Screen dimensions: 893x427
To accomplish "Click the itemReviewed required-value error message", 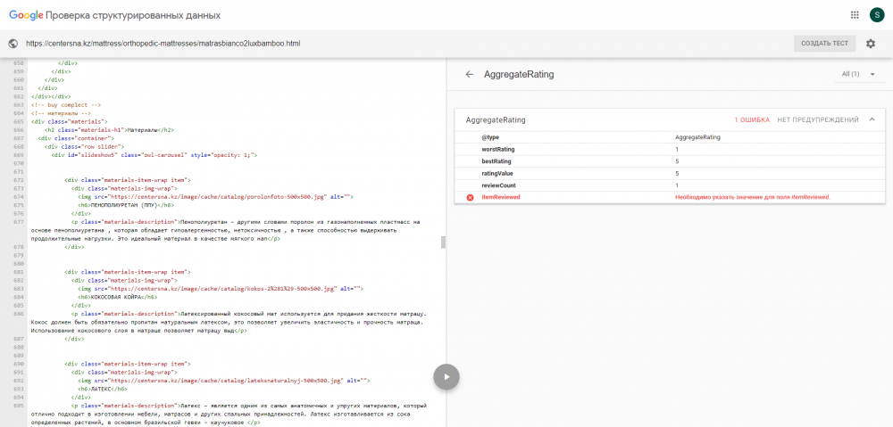I will (x=753, y=197).
